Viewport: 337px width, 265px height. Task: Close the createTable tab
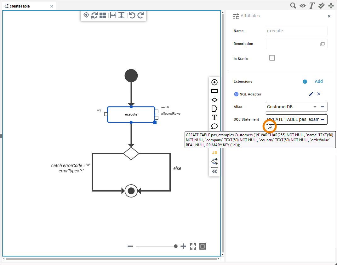pos(52,6)
